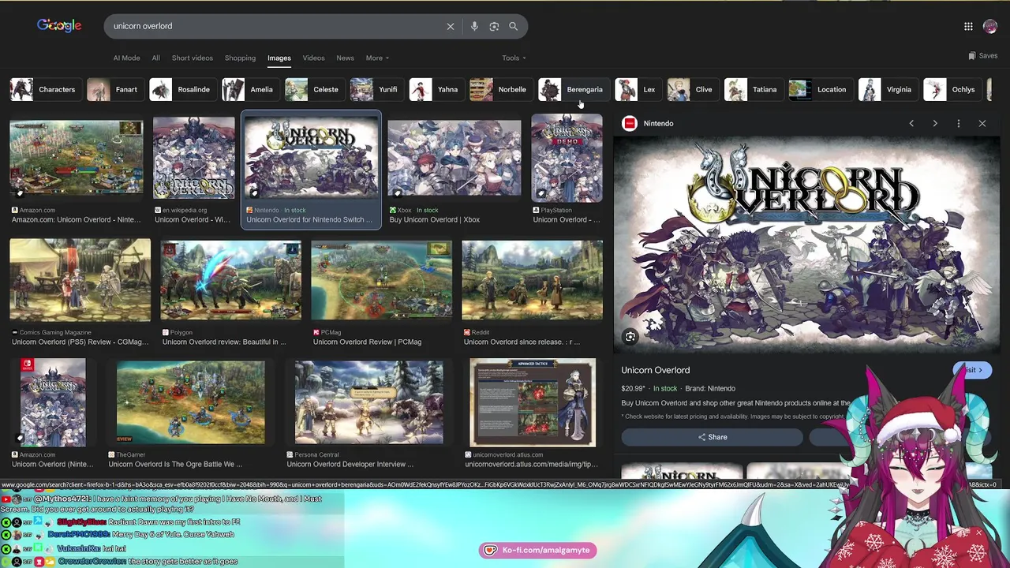Click the Google logo
1010x568 pixels.
(x=59, y=26)
